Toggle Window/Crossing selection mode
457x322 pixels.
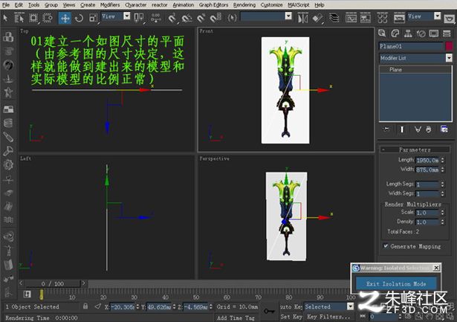[x=48, y=18]
